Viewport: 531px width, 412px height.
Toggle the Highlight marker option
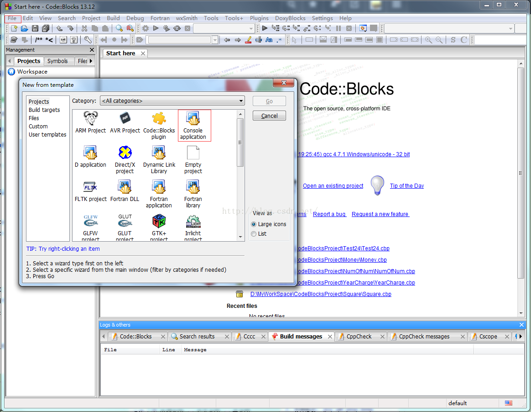point(248,40)
